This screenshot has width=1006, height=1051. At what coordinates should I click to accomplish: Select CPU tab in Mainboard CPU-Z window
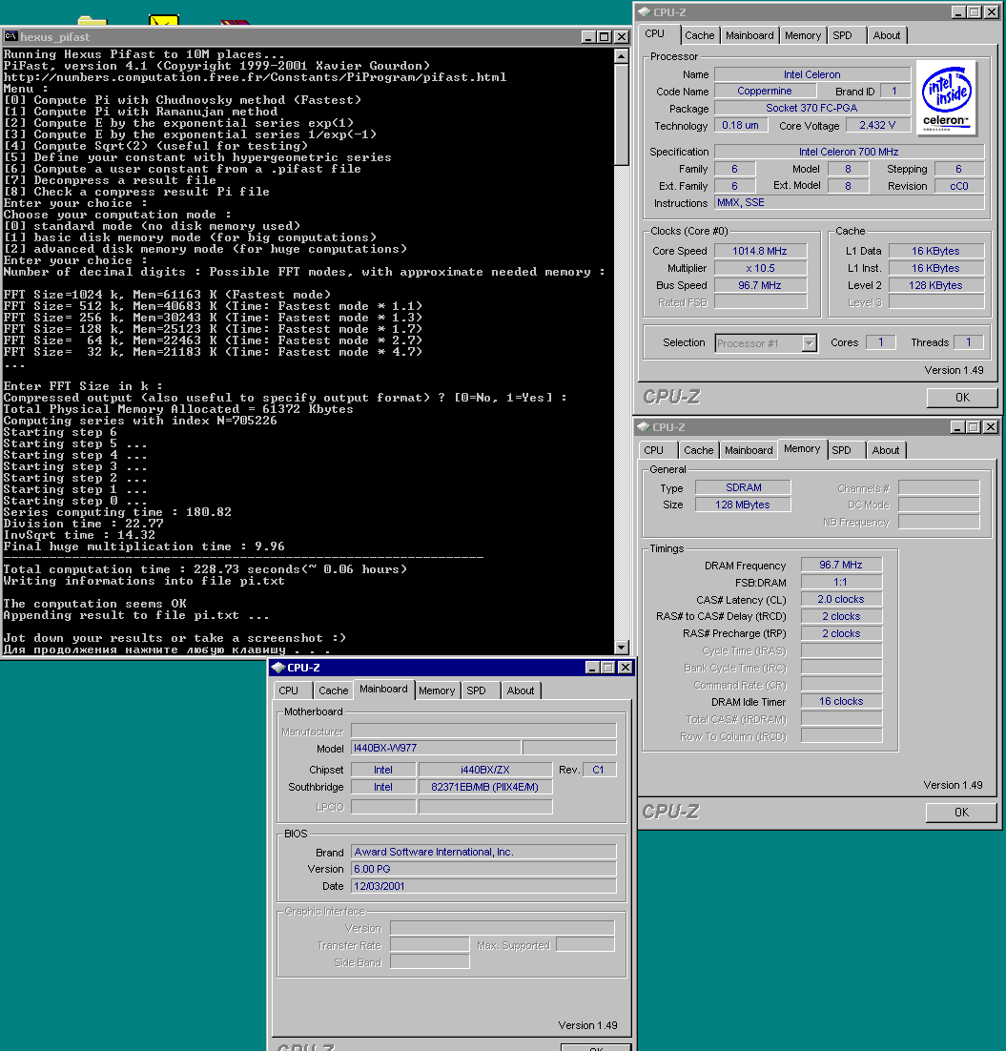[x=288, y=690]
